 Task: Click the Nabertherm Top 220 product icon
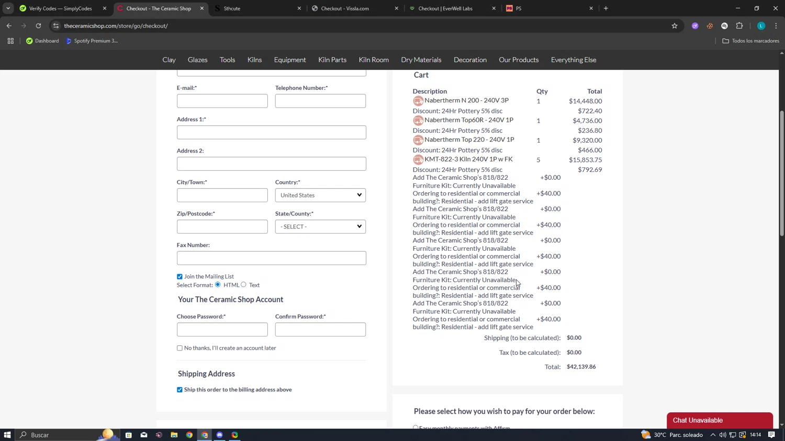(x=418, y=140)
